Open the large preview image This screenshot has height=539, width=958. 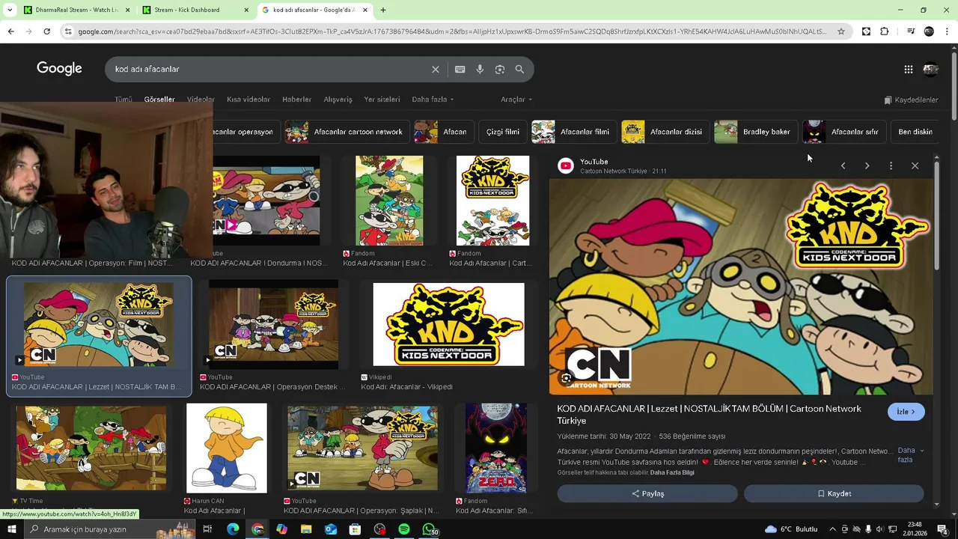pyautogui.click(x=741, y=286)
